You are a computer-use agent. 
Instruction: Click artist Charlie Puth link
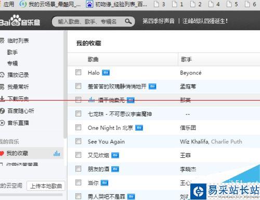click(x=227, y=142)
